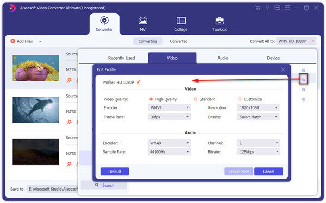Click the search magnifier icon

[97, 185]
